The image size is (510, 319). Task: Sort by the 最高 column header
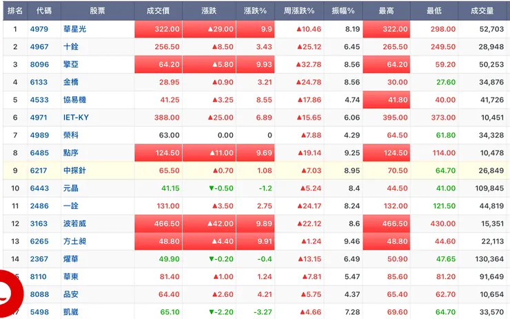pyautogui.click(x=387, y=11)
